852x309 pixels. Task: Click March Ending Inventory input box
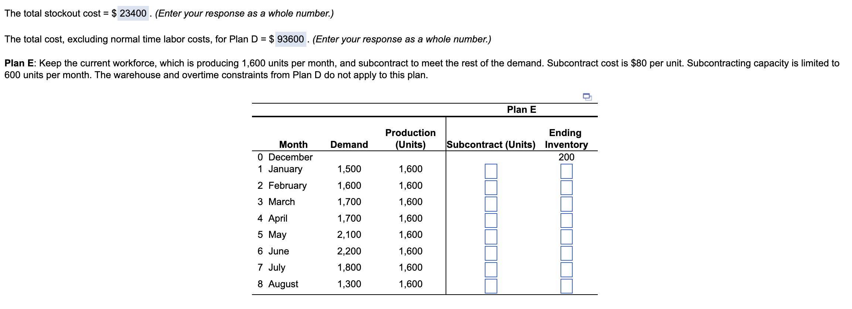tap(566, 204)
